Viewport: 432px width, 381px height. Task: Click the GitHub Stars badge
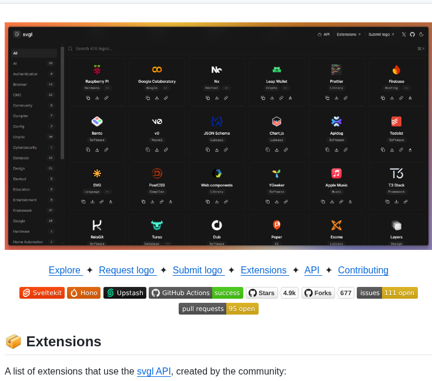coord(262,293)
